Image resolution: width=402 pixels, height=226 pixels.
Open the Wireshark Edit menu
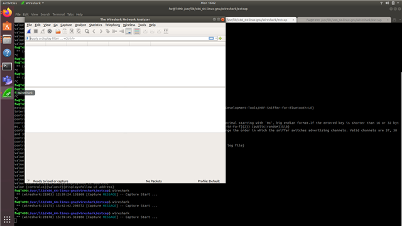[38, 25]
